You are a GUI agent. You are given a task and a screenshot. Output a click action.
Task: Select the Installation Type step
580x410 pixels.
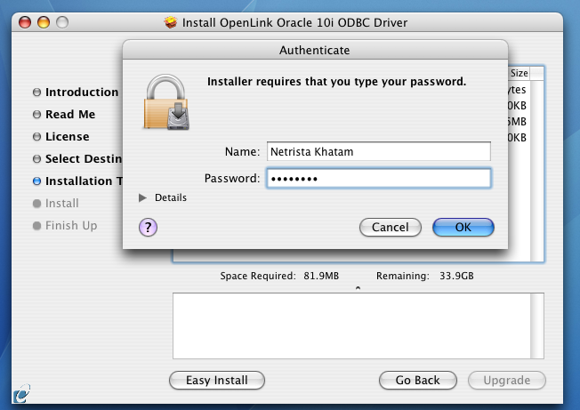point(84,181)
